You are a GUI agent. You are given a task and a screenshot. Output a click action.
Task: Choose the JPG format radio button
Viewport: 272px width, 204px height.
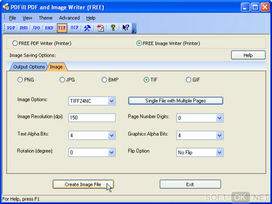point(62,80)
